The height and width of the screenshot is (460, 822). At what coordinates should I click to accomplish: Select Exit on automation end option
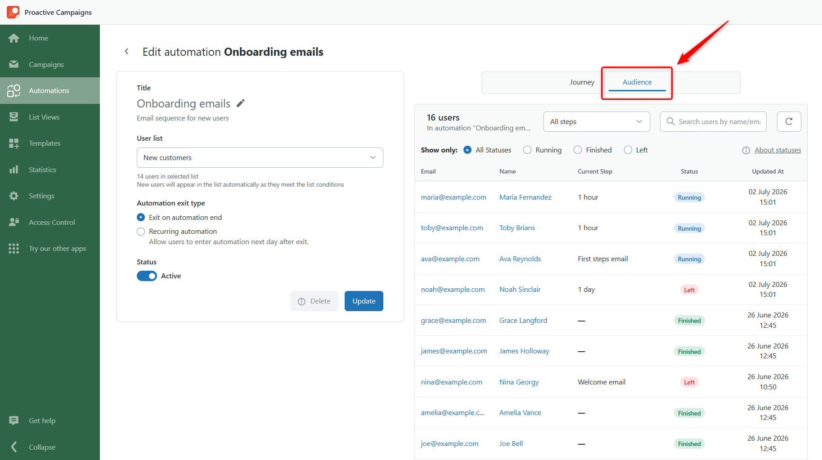tap(141, 217)
